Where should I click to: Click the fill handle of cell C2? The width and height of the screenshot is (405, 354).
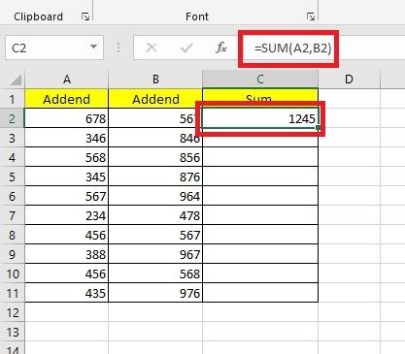[x=318, y=128]
